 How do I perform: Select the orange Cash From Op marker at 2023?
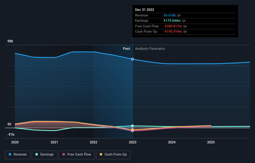tap(133, 130)
